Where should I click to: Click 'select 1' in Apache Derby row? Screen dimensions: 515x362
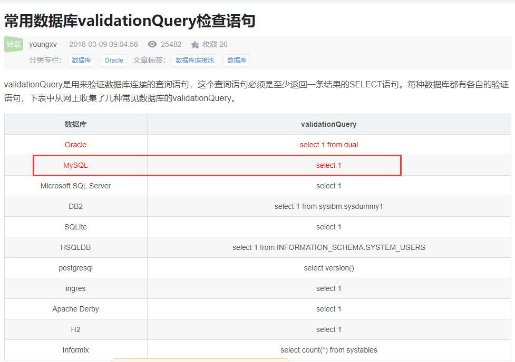(329, 309)
